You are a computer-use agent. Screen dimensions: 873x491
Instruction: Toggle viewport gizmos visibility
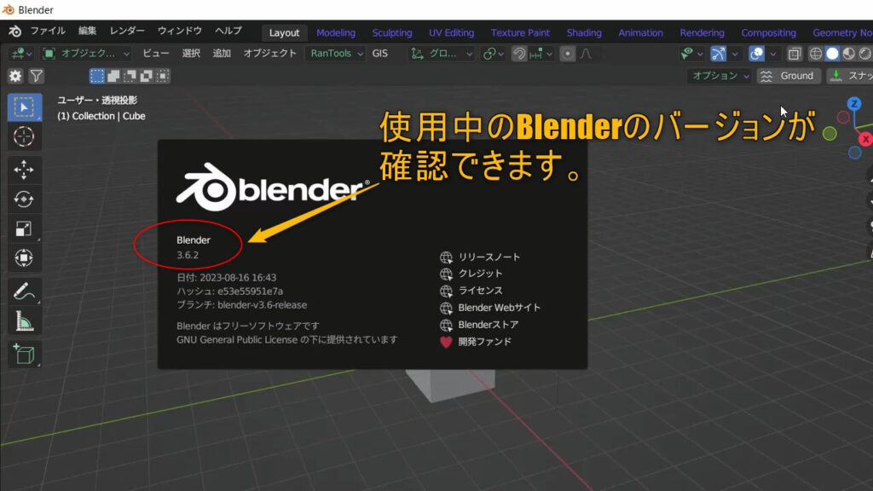tap(718, 54)
